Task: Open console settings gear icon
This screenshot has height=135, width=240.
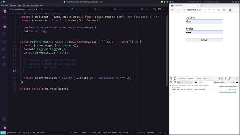Action: 237,82
